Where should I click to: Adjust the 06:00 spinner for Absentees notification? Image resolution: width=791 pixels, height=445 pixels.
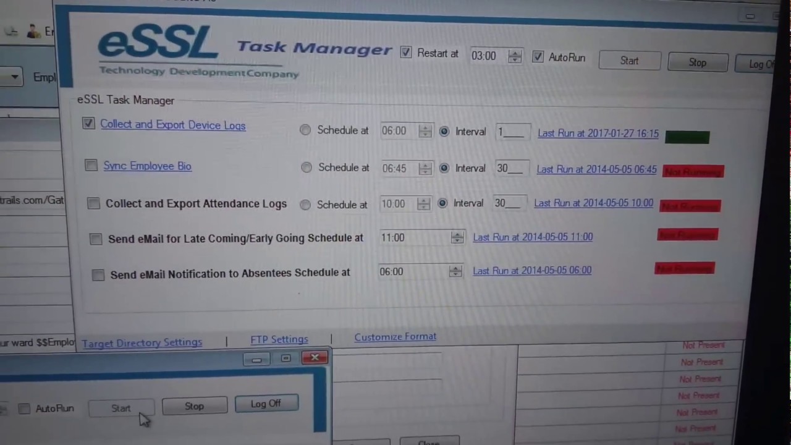point(455,271)
